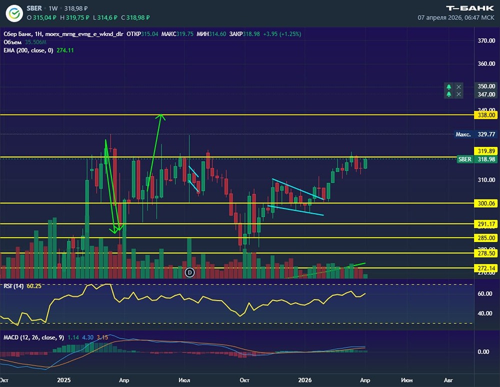The height and width of the screenshot is (387, 500).
Task: Click the 370.00 price axis label
Action: click(x=486, y=40)
